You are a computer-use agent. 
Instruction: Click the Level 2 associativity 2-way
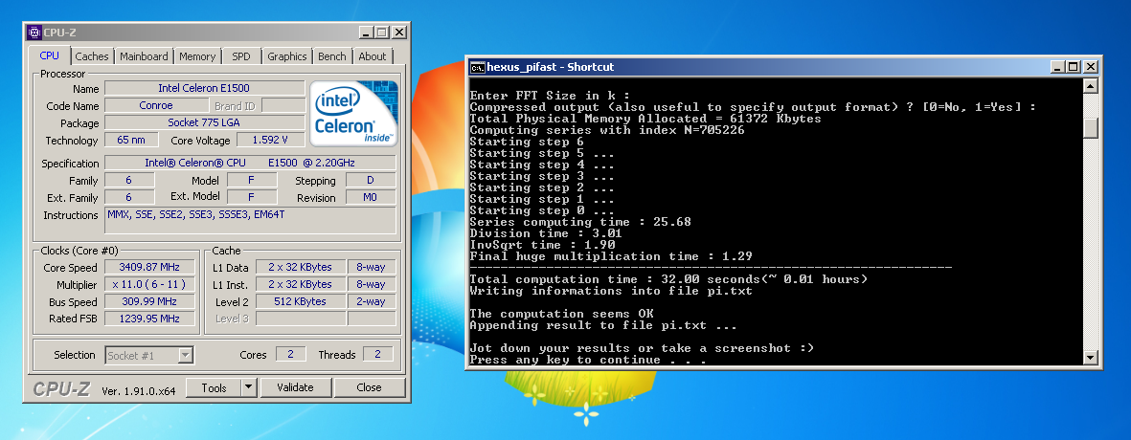tap(372, 301)
